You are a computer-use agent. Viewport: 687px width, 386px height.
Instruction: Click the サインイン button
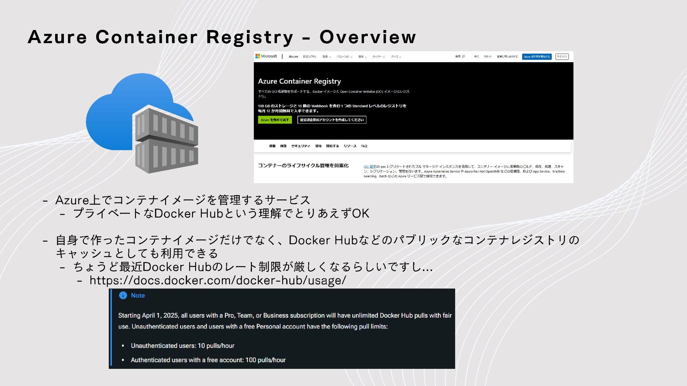click(x=562, y=57)
